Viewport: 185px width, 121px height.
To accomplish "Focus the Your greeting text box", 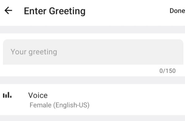I will pyautogui.click(x=93, y=52).
